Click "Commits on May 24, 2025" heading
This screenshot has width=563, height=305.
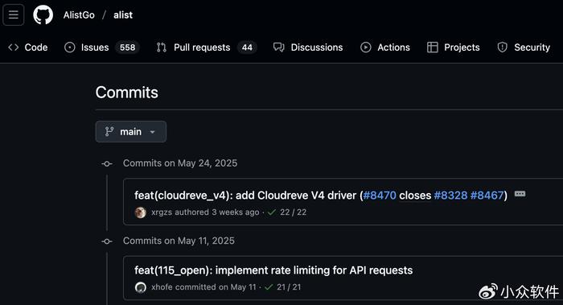tap(180, 163)
